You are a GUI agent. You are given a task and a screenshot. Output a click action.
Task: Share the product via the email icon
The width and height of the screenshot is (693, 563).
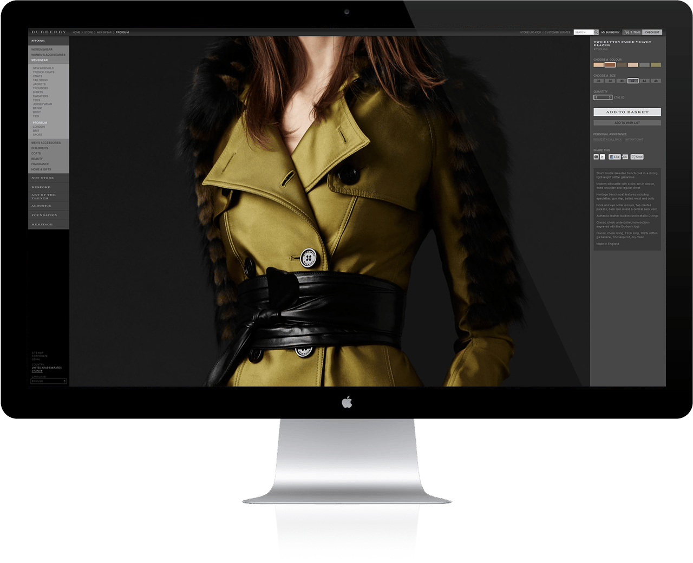click(x=596, y=157)
